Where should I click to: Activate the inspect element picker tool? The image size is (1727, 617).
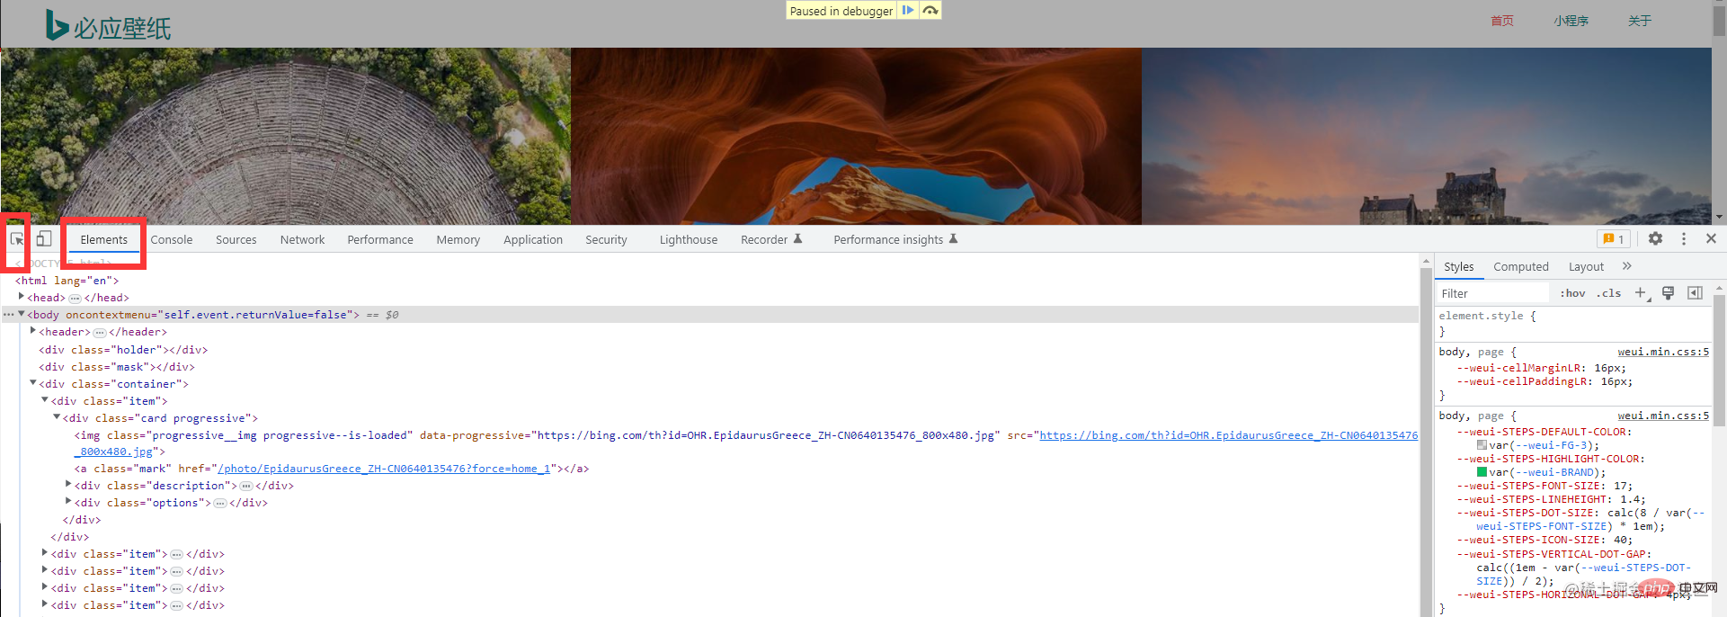tap(17, 239)
